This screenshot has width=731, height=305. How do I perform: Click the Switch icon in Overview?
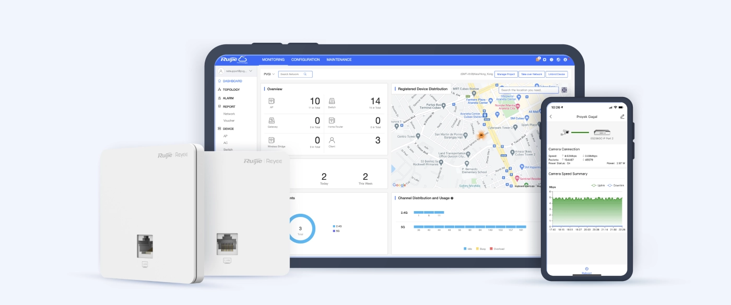click(332, 101)
